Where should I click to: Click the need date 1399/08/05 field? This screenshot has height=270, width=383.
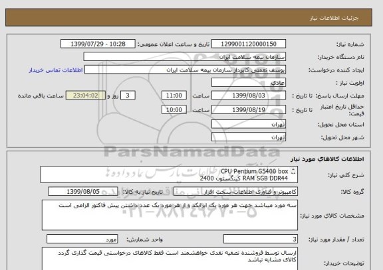click(x=83, y=192)
